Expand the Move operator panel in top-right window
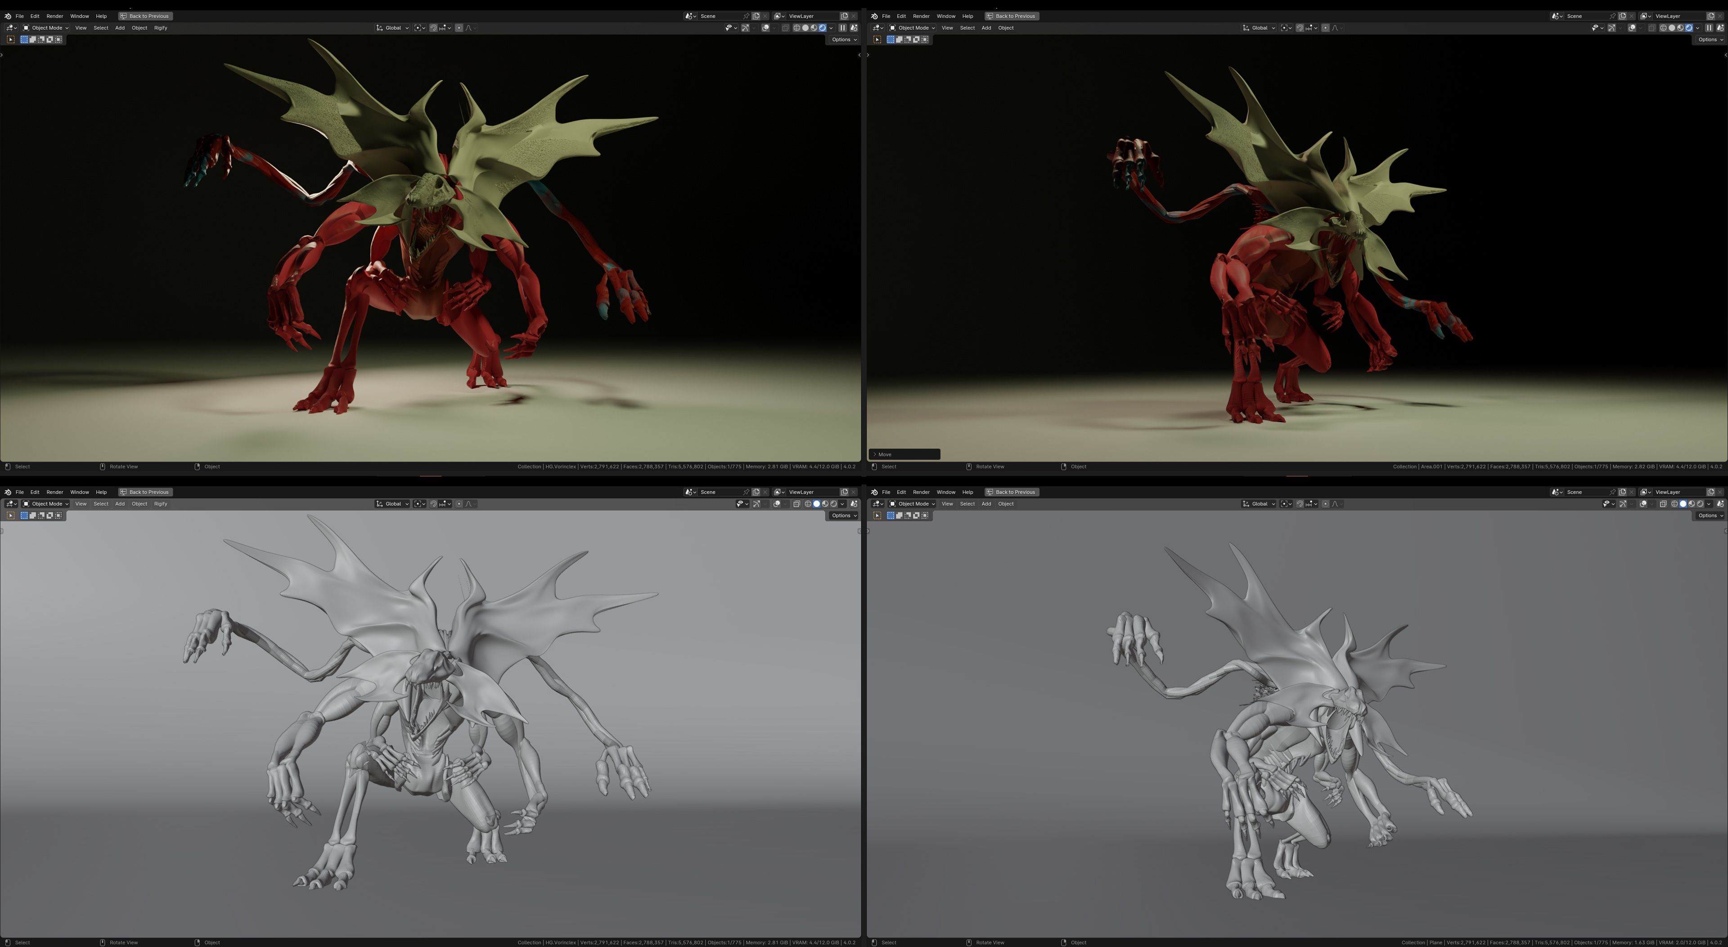This screenshot has height=947, width=1728. click(904, 454)
